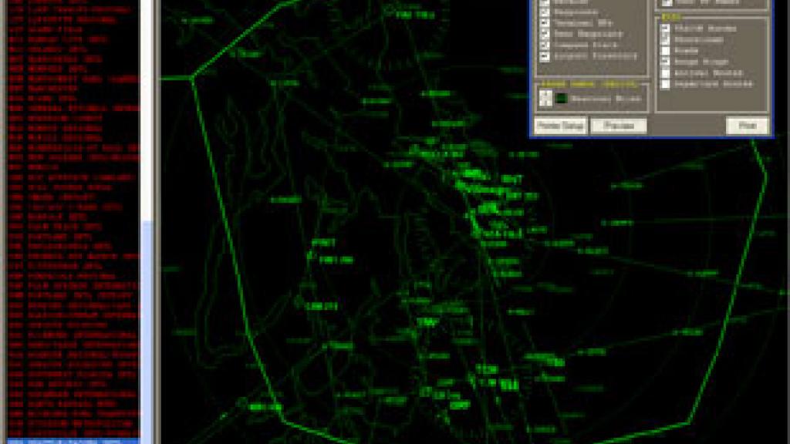
Task: Toggle the Echo Response option
Action: pyautogui.click(x=545, y=32)
